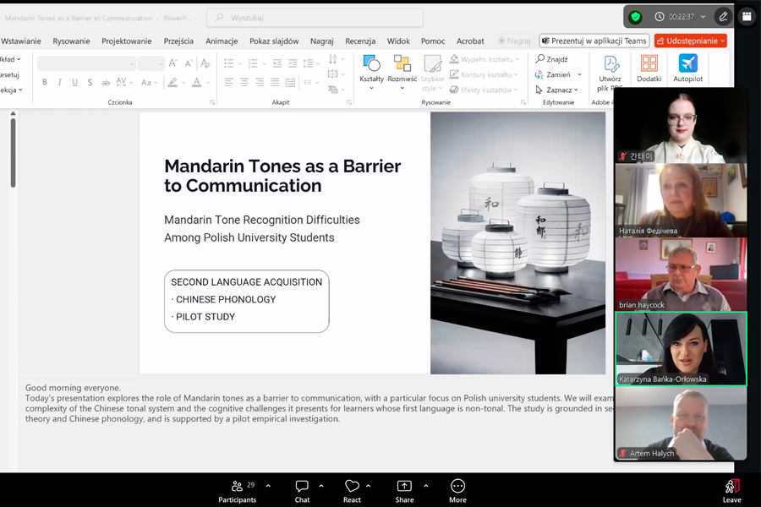Click Prezentuj w aplikacji Teams button
Viewport: 761px width, 507px height.
point(594,41)
